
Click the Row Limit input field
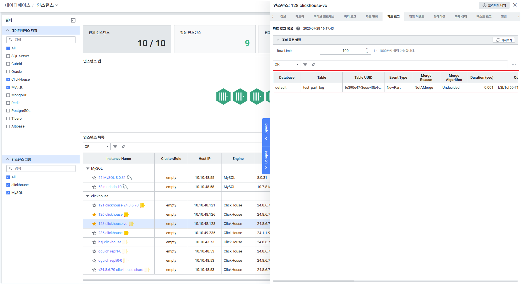coord(342,51)
